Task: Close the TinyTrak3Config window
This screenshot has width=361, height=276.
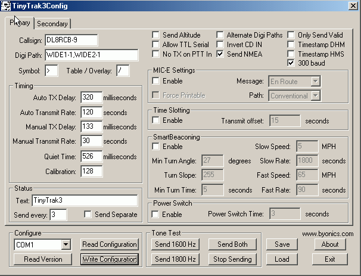Action: coord(353,5)
